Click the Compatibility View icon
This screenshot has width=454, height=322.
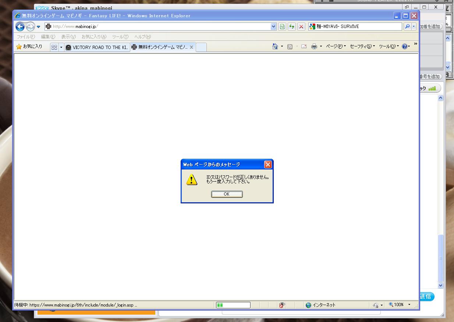click(282, 27)
